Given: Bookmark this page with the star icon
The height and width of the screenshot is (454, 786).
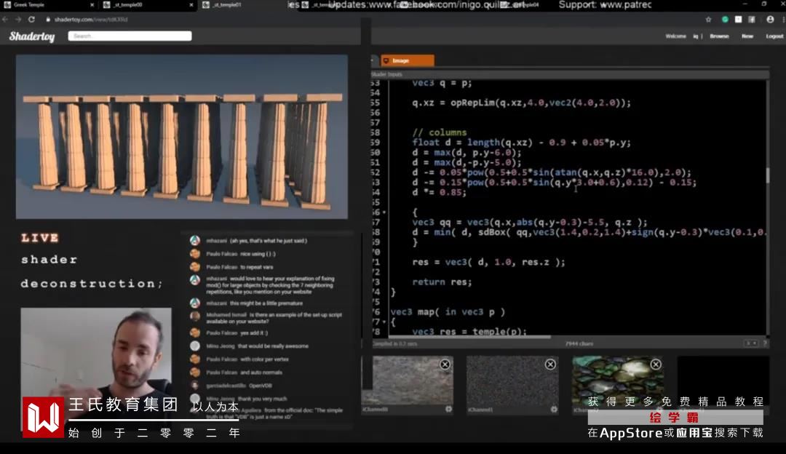Looking at the screenshot, I should coord(708,20).
